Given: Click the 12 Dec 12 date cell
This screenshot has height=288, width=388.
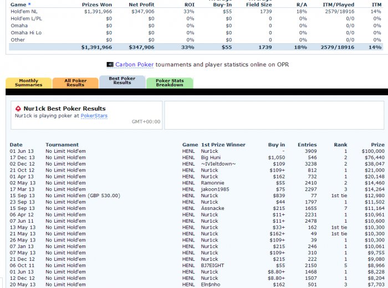Looking at the screenshot, I should [x=22, y=278].
